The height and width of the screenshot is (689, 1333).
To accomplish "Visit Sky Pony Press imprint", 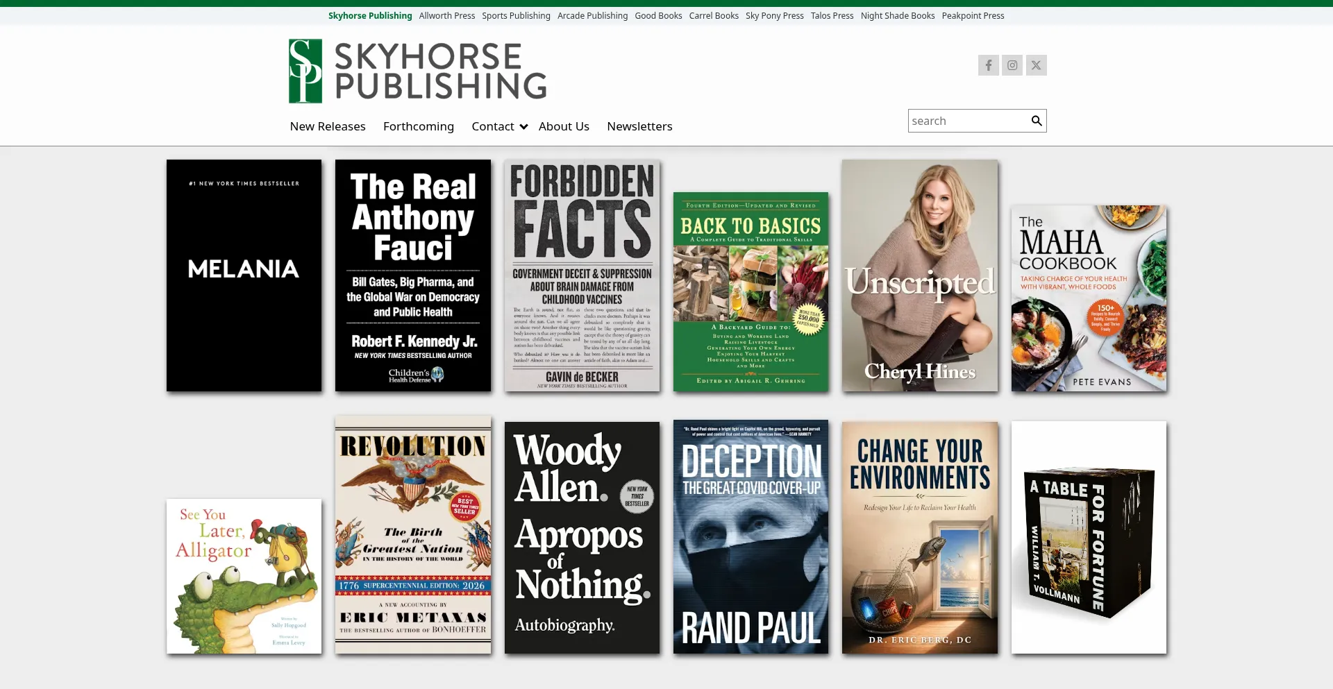I will (x=775, y=15).
